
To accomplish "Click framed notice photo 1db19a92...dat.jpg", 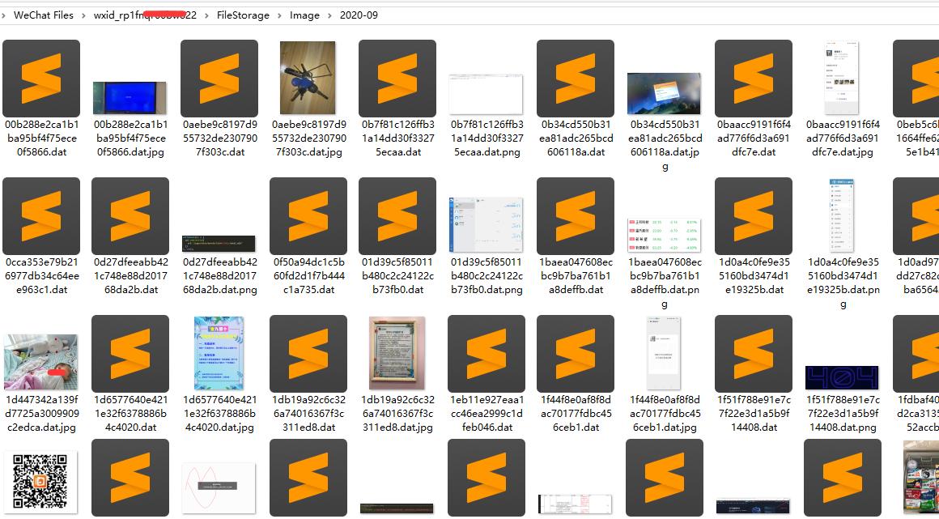I will point(397,353).
